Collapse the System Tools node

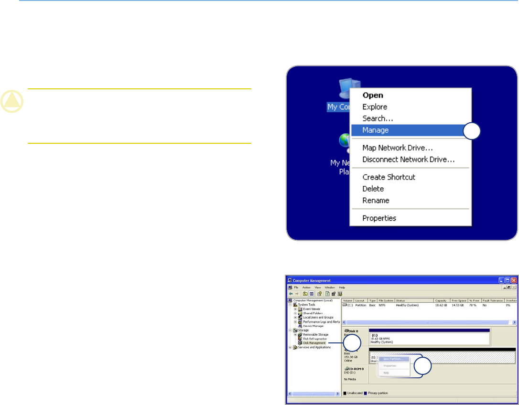[x=290, y=304]
